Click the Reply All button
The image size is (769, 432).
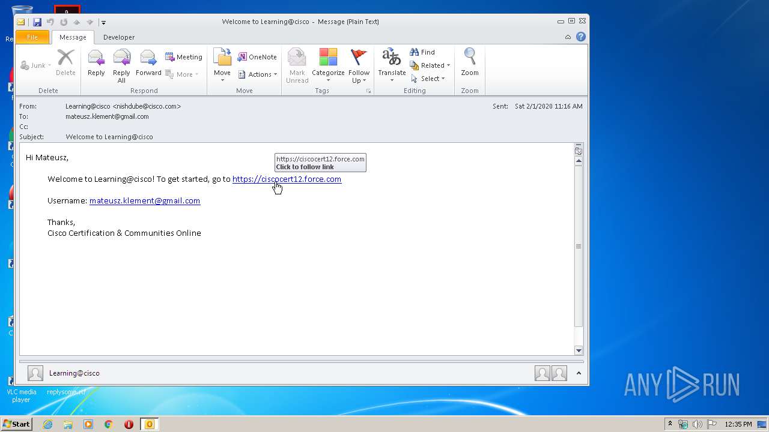coord(121,66)
